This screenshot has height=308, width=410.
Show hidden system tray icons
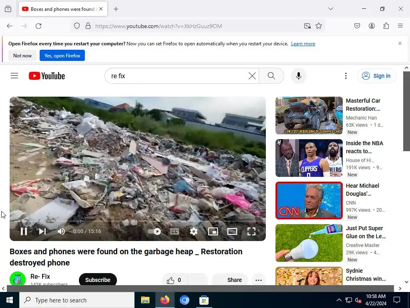pos(339,300)
